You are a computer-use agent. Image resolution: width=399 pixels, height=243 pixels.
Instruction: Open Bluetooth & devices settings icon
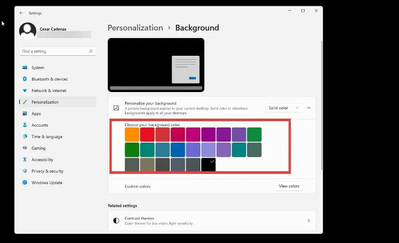click(25, 79)
